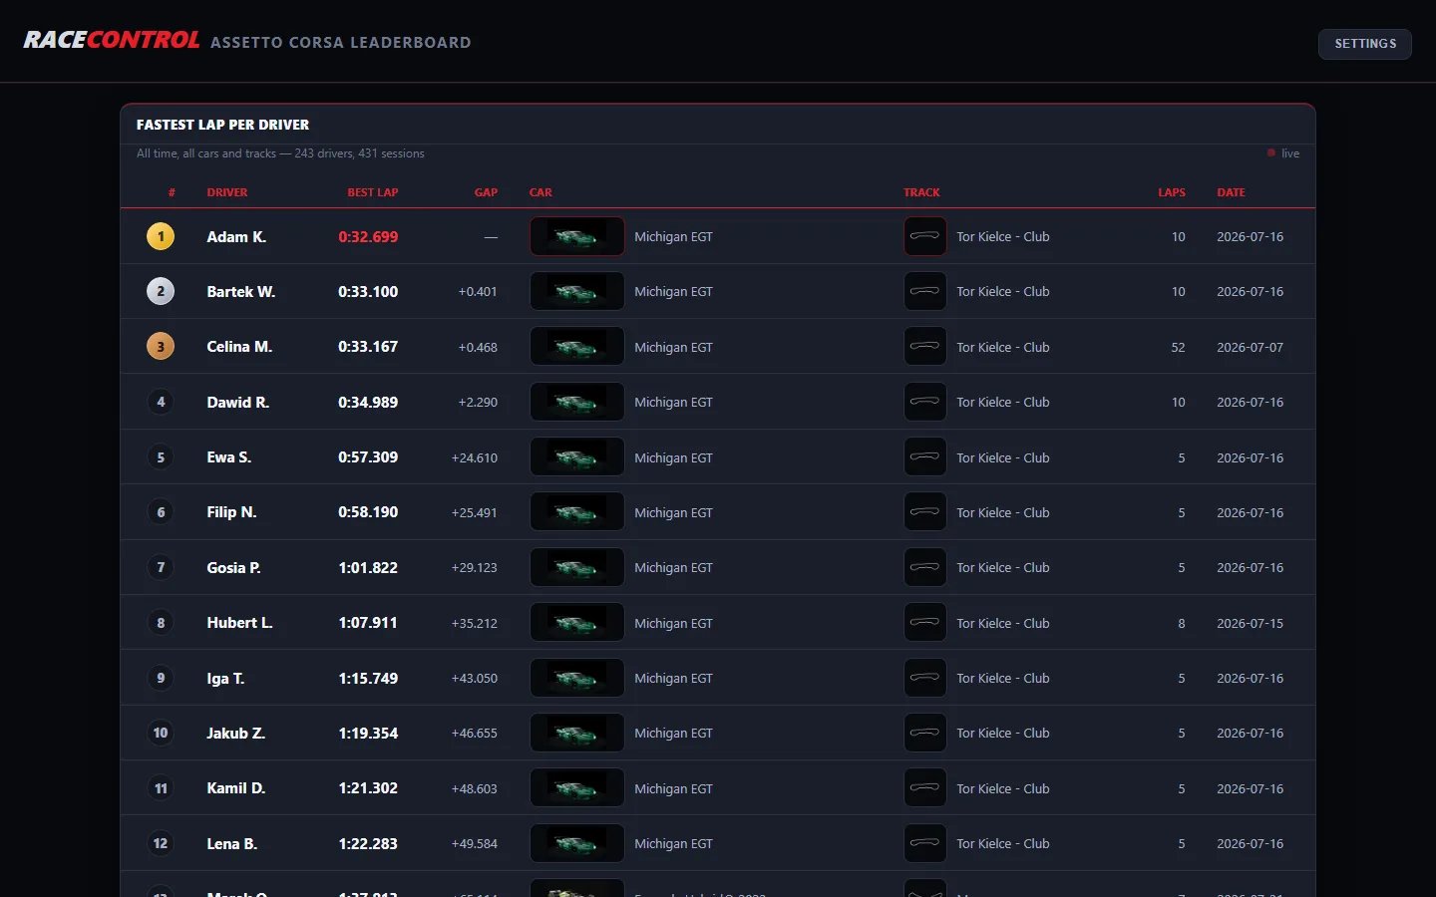This screenshot has width=1436, height=897.
Task: Click the silver rank 2 badge
Action: click(x=161, y=291)
